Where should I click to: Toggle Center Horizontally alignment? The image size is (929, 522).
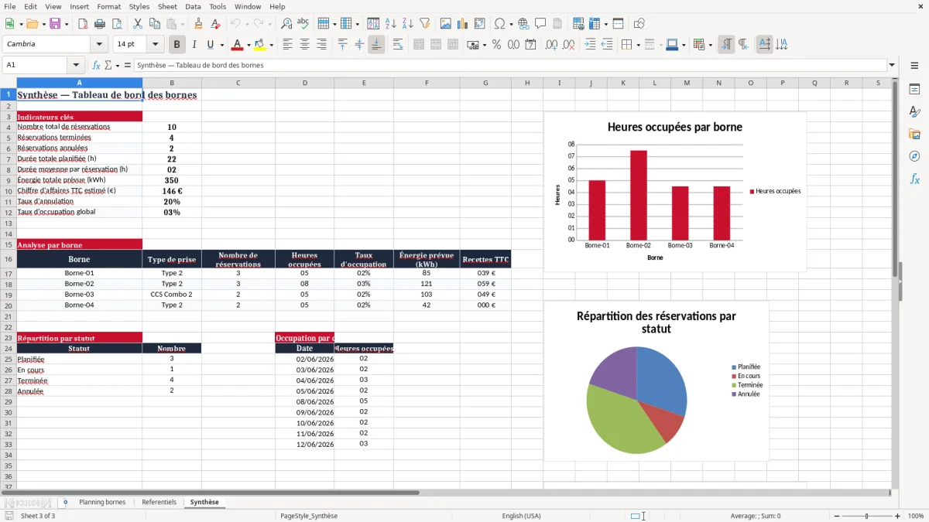click(x=304, y=45)
